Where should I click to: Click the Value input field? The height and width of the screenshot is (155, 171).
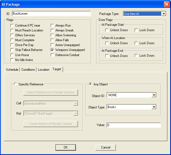pyautogui.click(x=133, y=125)
